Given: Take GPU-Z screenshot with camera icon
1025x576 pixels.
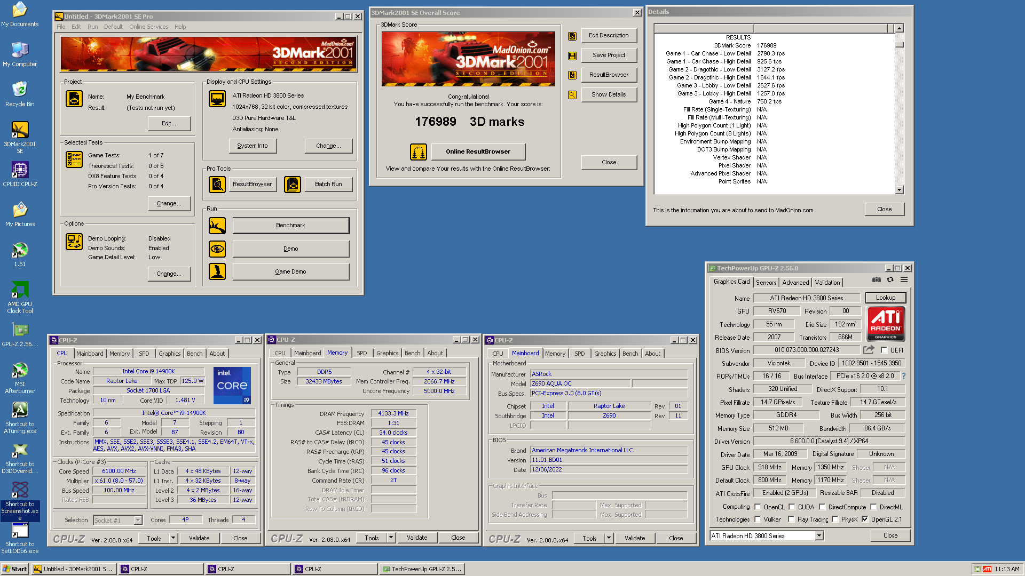Looking at the screenshot, I should [877, 279].
